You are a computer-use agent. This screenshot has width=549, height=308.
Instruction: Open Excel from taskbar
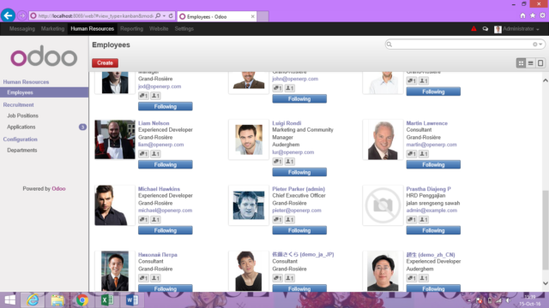pos(106,300)
